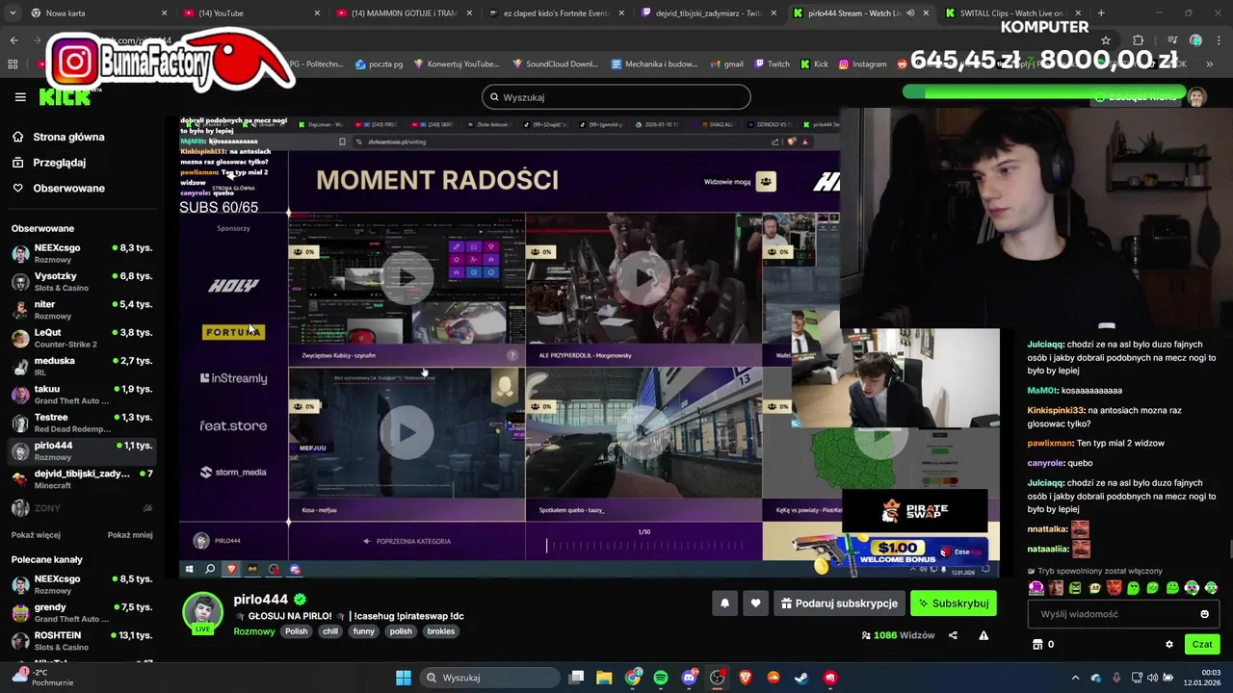
Task: Click the Podaruj subskrypcje button
Action: point(839,603)
